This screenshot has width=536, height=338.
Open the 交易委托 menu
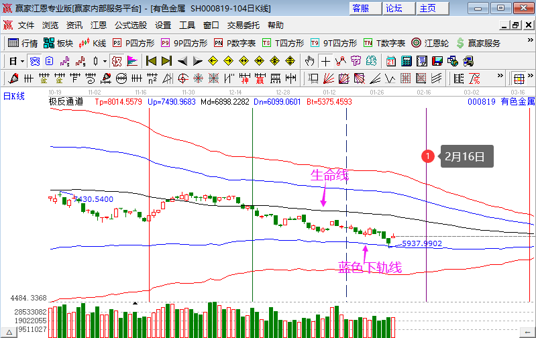point(243,25)
